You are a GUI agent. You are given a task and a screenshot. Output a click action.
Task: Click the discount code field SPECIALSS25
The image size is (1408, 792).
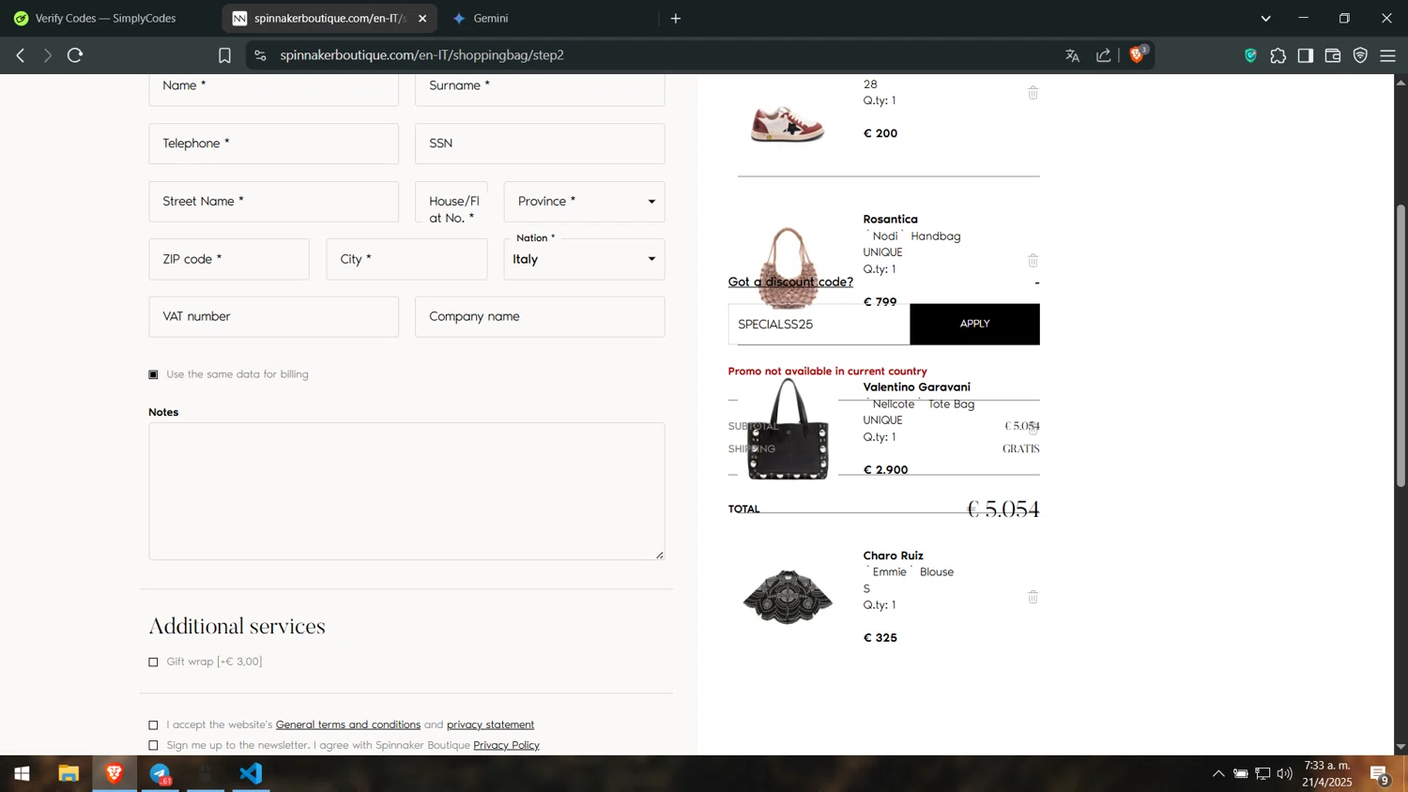pyautogui.click(x=819, y=324)
